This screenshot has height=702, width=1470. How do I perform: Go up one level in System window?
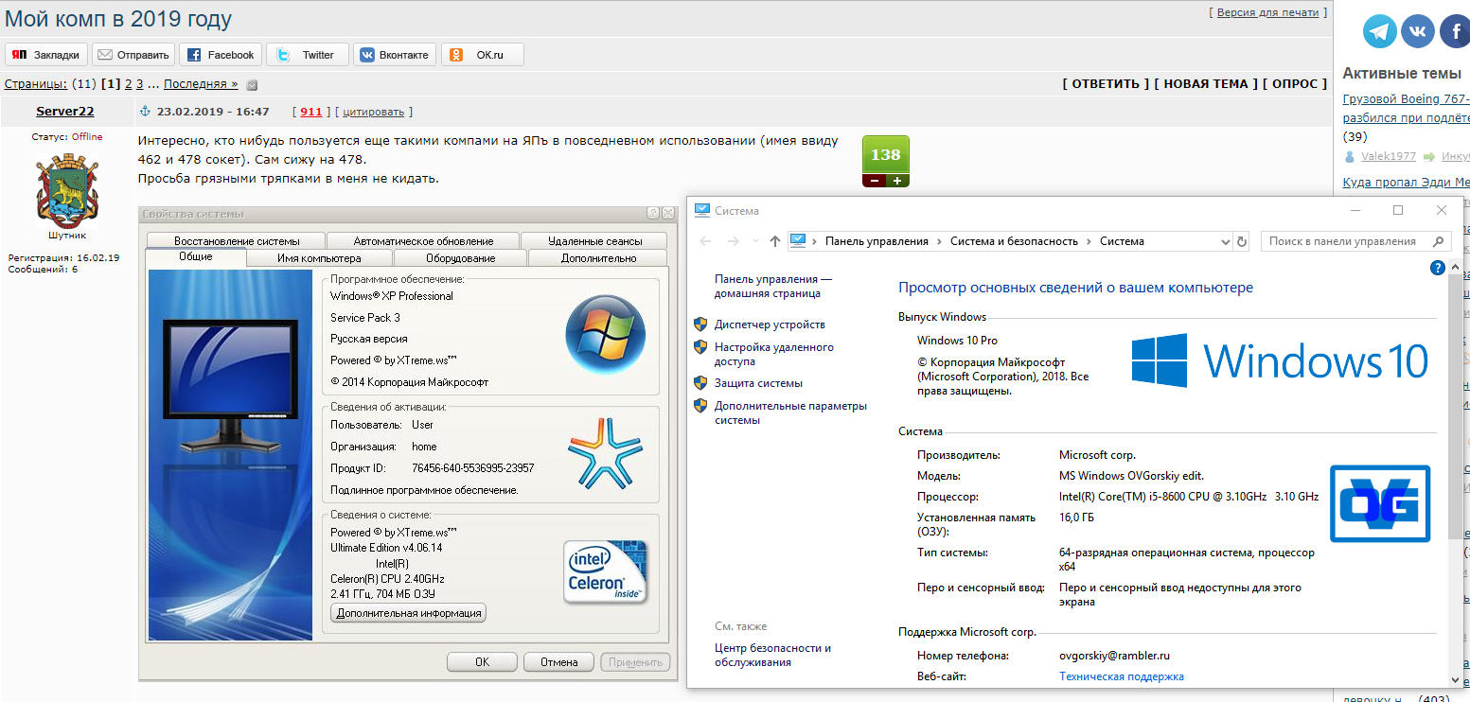click(x=775, y=241)
